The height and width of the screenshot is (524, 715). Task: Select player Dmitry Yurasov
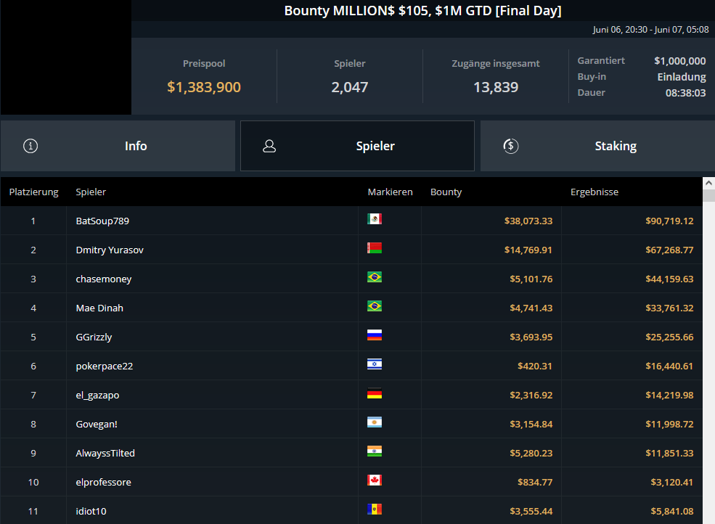[110, 250]
